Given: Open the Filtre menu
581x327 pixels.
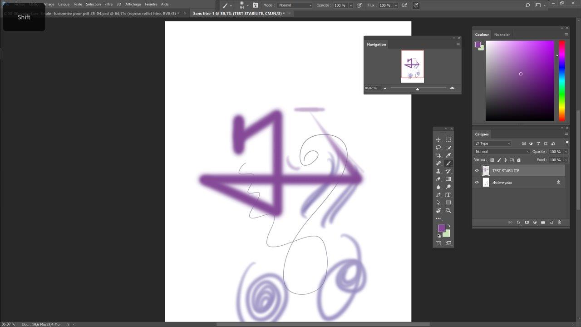Looking at the screenshot, I should (x=108, y=4).
